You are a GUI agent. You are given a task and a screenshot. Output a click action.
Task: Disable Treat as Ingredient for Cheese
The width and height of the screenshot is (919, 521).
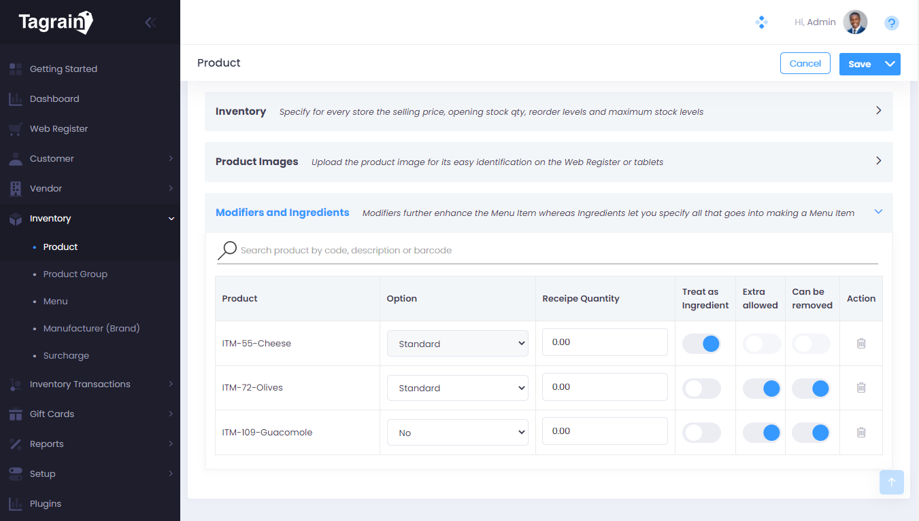[701, 344]
